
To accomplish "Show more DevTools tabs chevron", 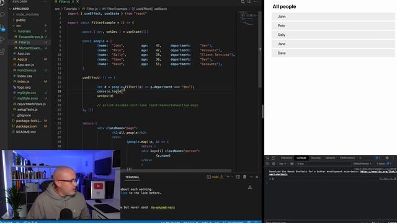I will tap(360, 158).
